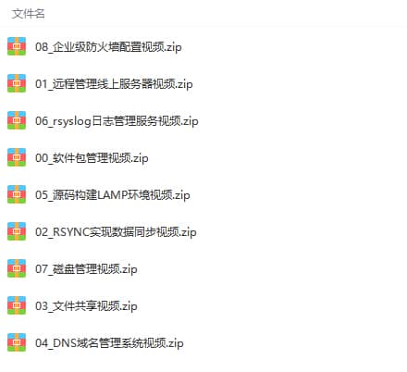Open file 03_文件共享视频.zip
407x372 pixels.
[86, 306]
